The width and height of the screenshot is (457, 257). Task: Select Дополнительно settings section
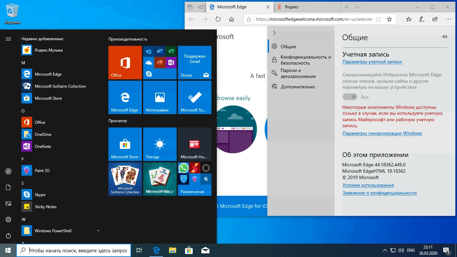click(301, 87)
